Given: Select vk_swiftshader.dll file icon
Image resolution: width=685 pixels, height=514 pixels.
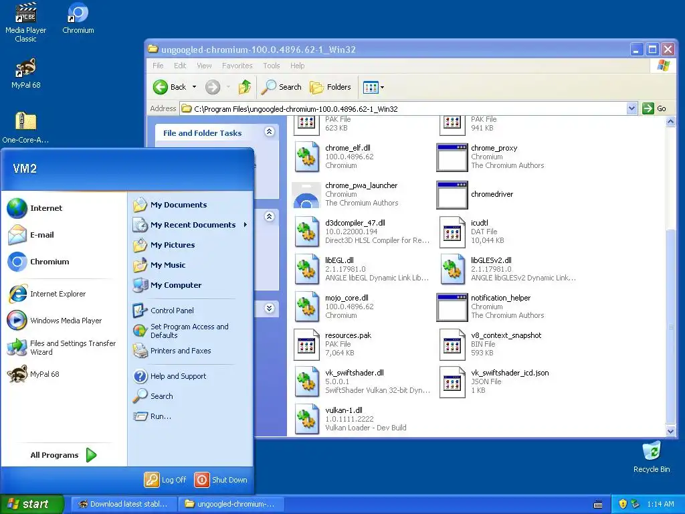Looking at the screenshot, I should click(306, 381).
